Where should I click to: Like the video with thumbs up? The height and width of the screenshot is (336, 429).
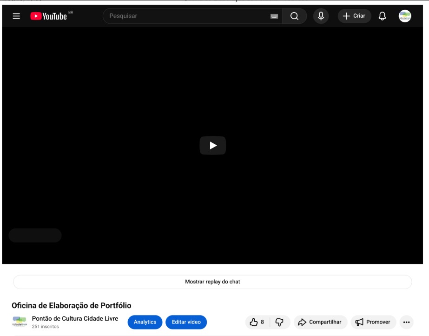click(257, 322)
